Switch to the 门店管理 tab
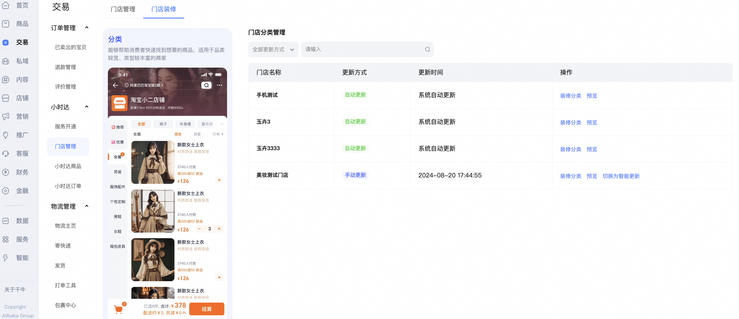The width and height of the screenshot is (739, 319). [x=123, y=9]
